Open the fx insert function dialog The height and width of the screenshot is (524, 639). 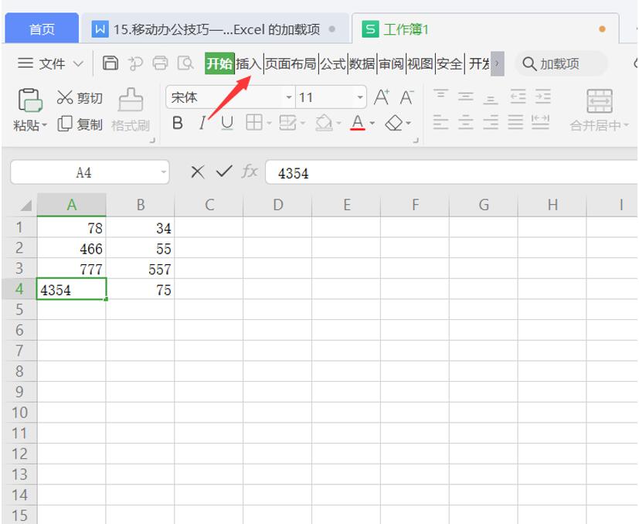[x=250, y=172]
